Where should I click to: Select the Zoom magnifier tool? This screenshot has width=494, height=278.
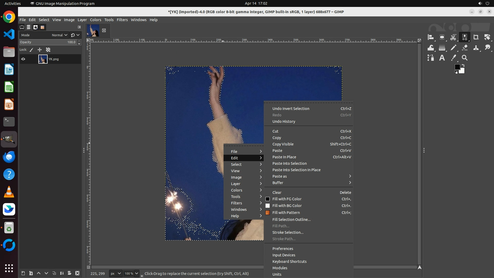(x=465, y=58)
